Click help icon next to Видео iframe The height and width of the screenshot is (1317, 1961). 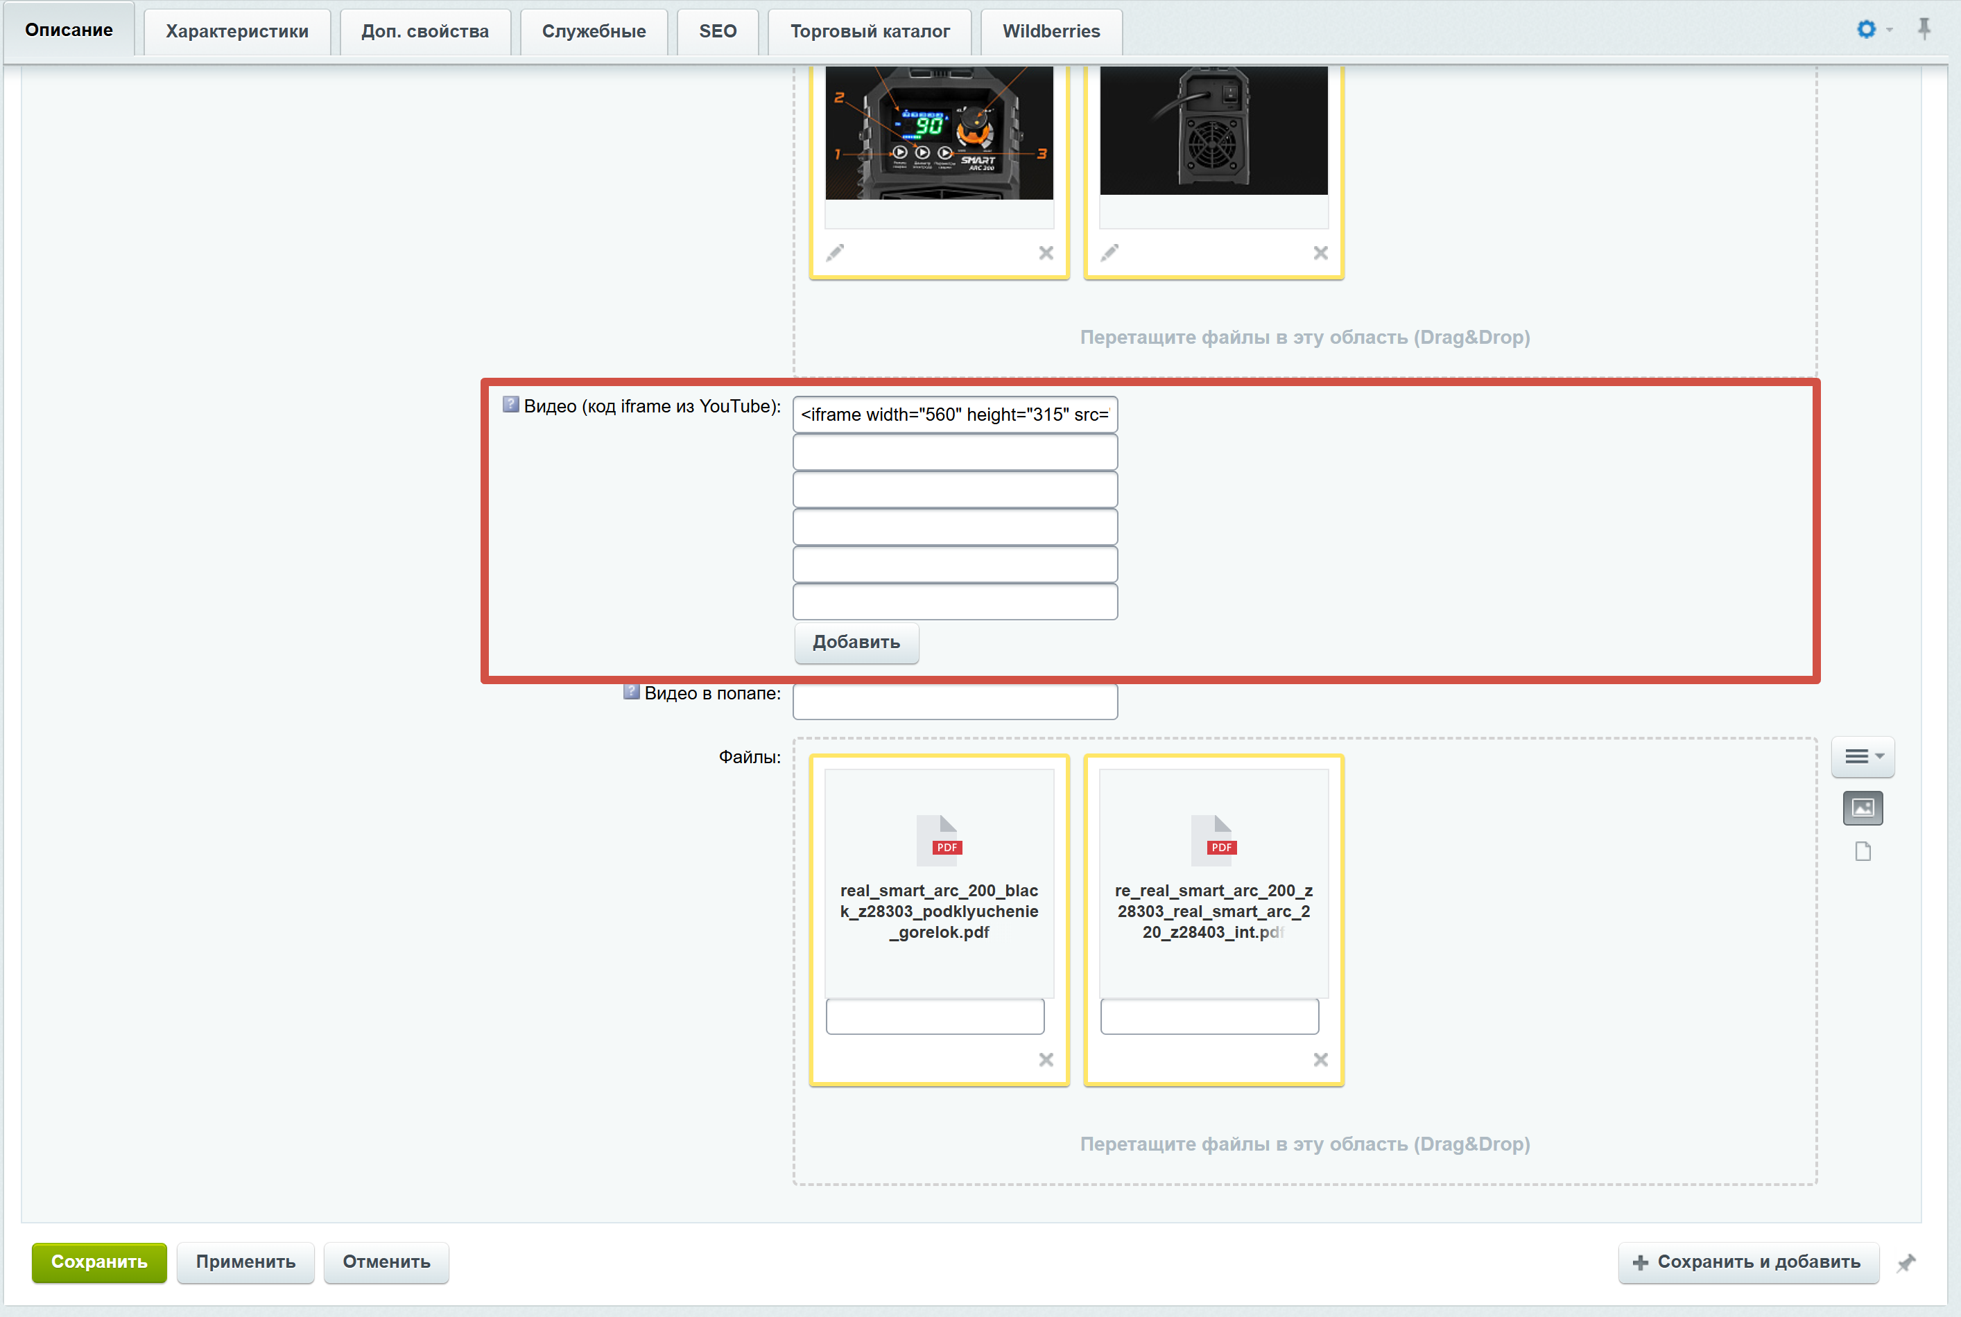point(510,405)
